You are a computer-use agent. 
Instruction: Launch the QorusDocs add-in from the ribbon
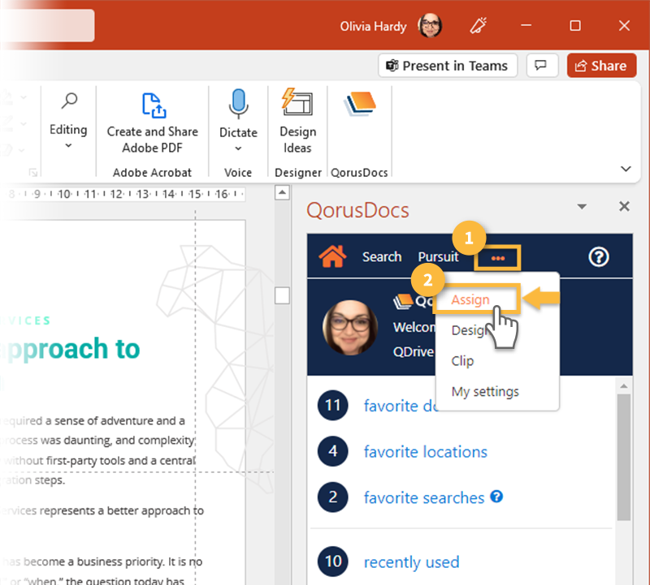(x=359, y=104)
